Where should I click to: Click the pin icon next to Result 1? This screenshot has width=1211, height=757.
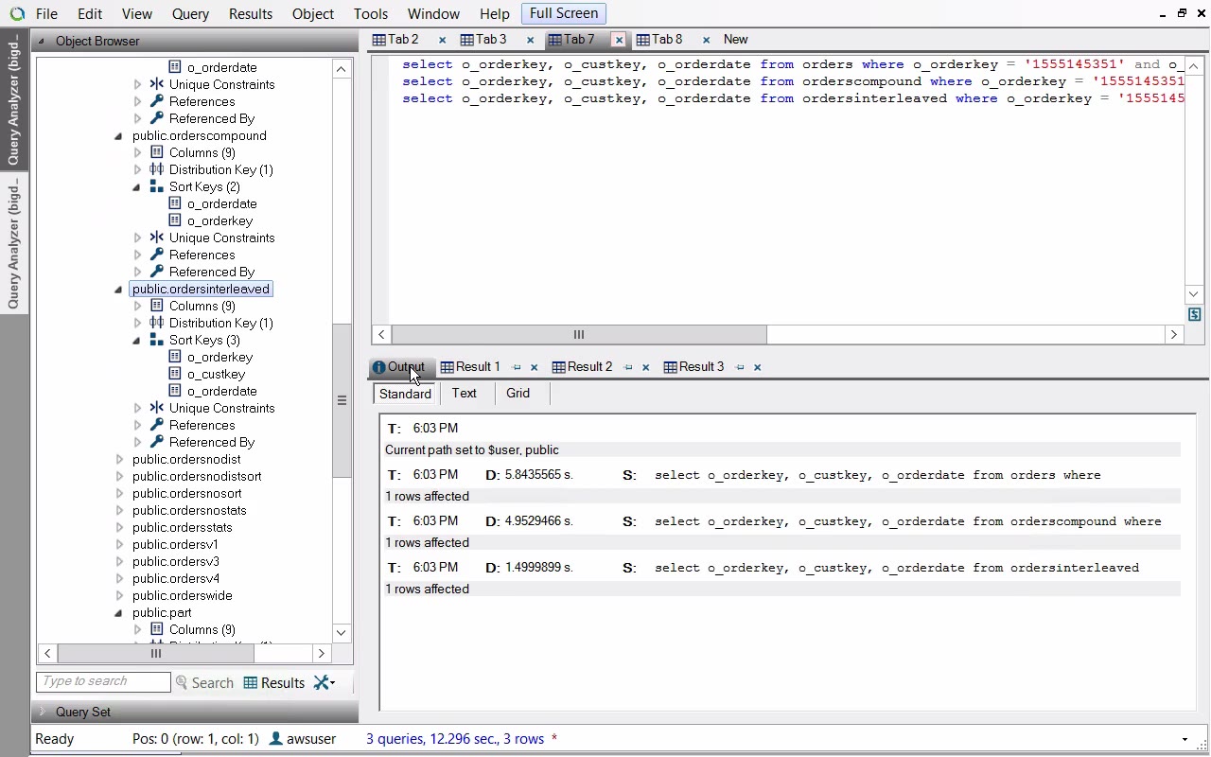tap(517, 367)
